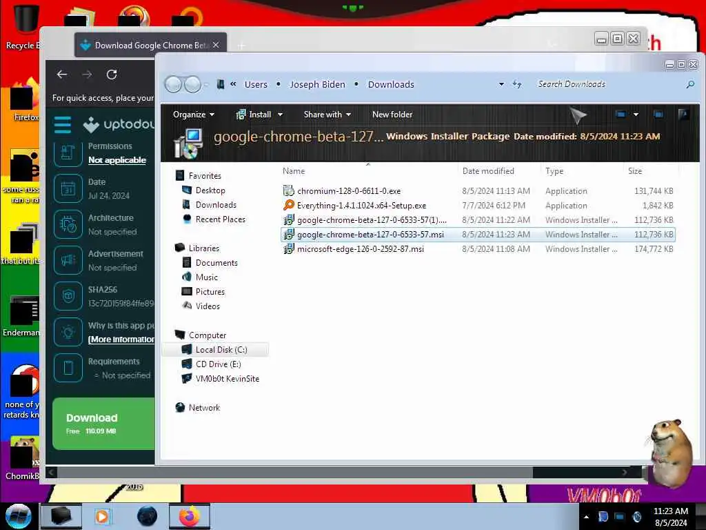The width and height of the screenshot is (706, 530).
Task: Open Explorer help icon
Action: [683, 114]
